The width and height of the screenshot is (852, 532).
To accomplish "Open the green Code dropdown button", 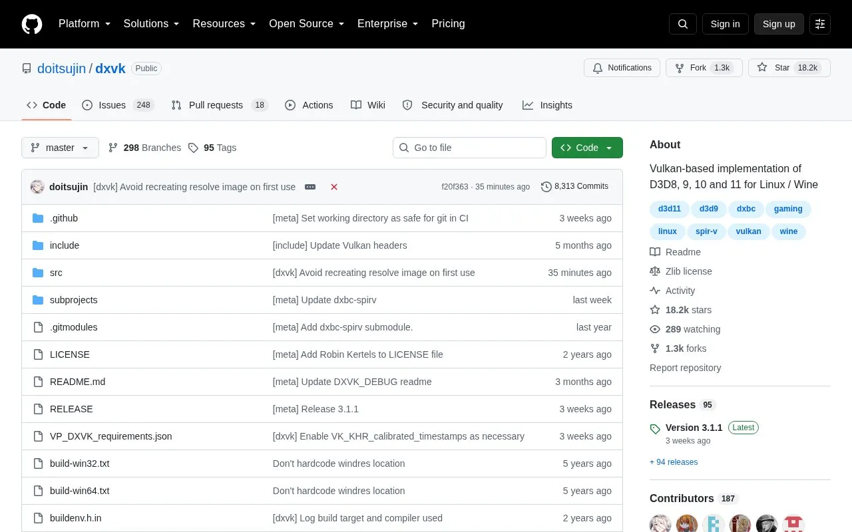I will pyautogui.click(x=587, y=148).
